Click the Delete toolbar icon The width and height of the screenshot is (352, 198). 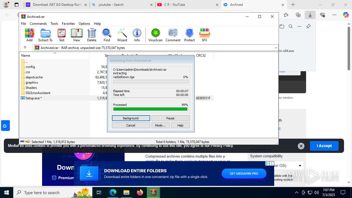pyautogui.click(x=92, y=35)
